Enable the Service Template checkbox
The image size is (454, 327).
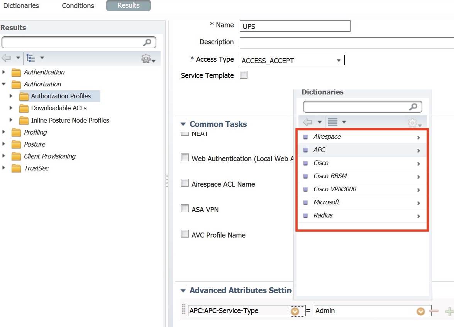(244, 75)
